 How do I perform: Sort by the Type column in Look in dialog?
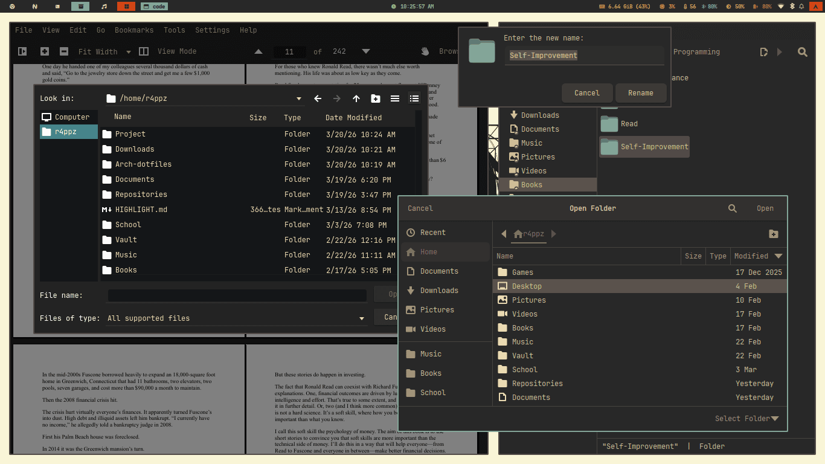click(293, 118)
